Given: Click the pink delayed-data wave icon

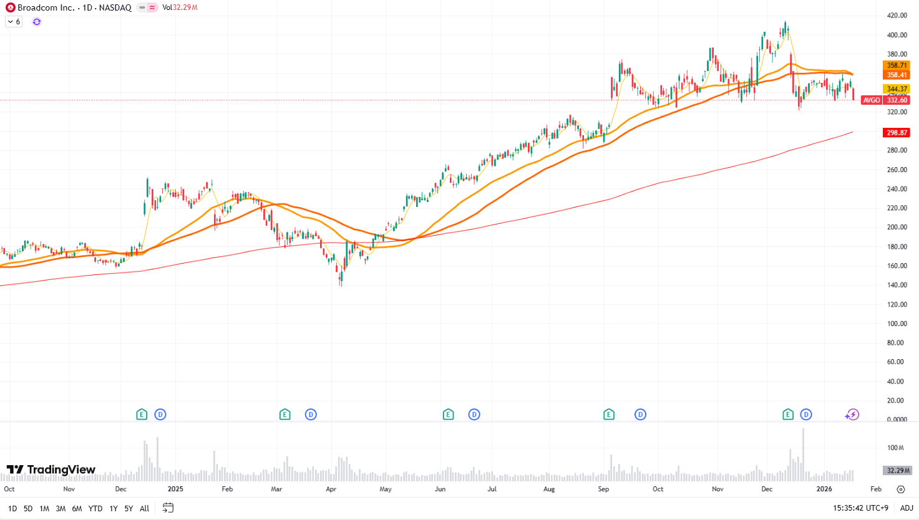Looking at the screenshot, I should (152, 7).
